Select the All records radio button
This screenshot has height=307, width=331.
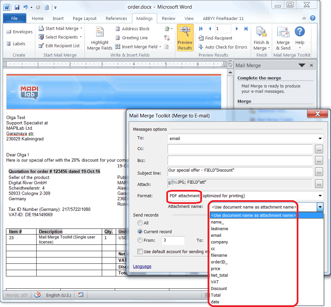point(140,223)
